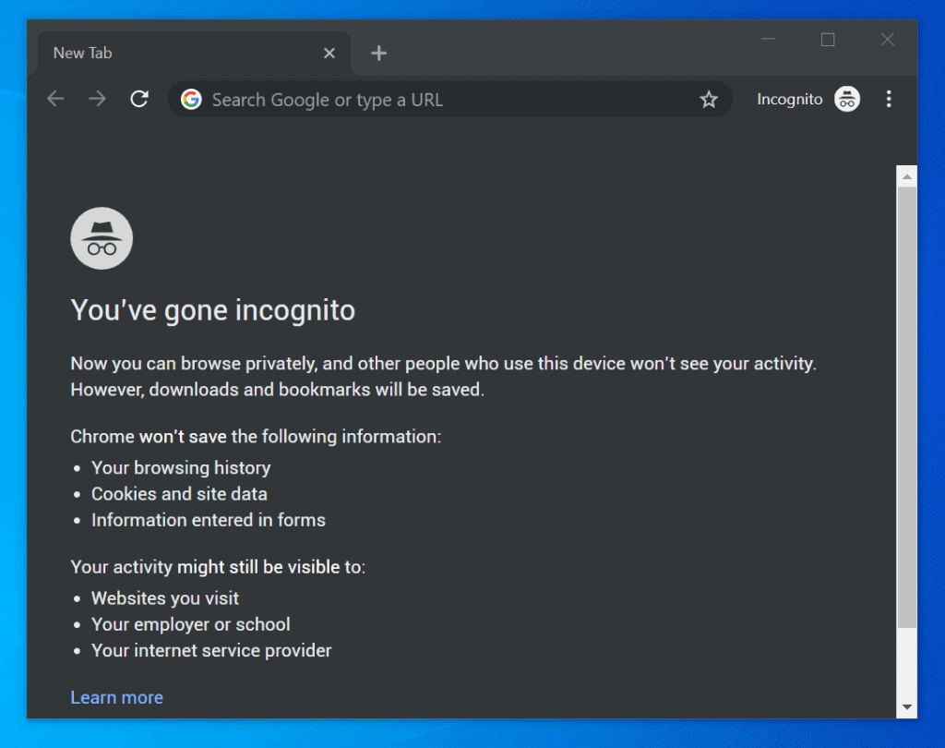
Task: Minimize the Chrome window
Action: point(768,39)
